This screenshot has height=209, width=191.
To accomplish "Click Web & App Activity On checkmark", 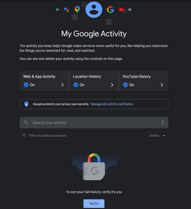I will pos(26,85).
